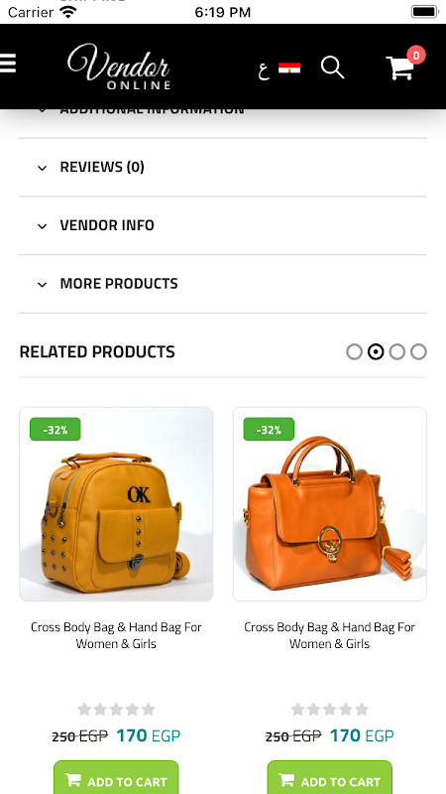
Task: View the orange handbag product image
Action: coord(330,504)
